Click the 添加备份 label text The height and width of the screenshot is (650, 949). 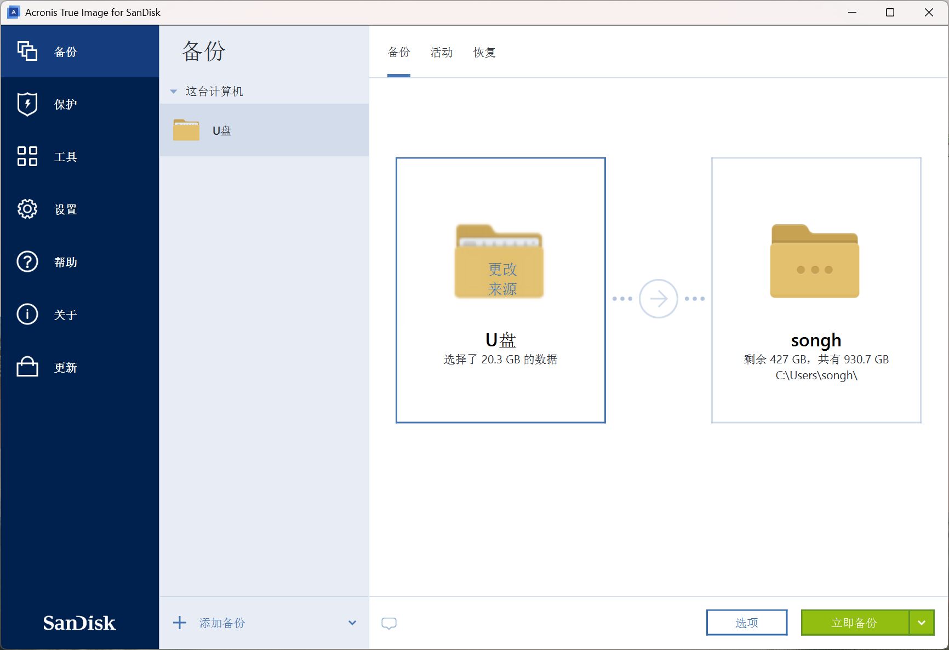click(x=222, y=623)
